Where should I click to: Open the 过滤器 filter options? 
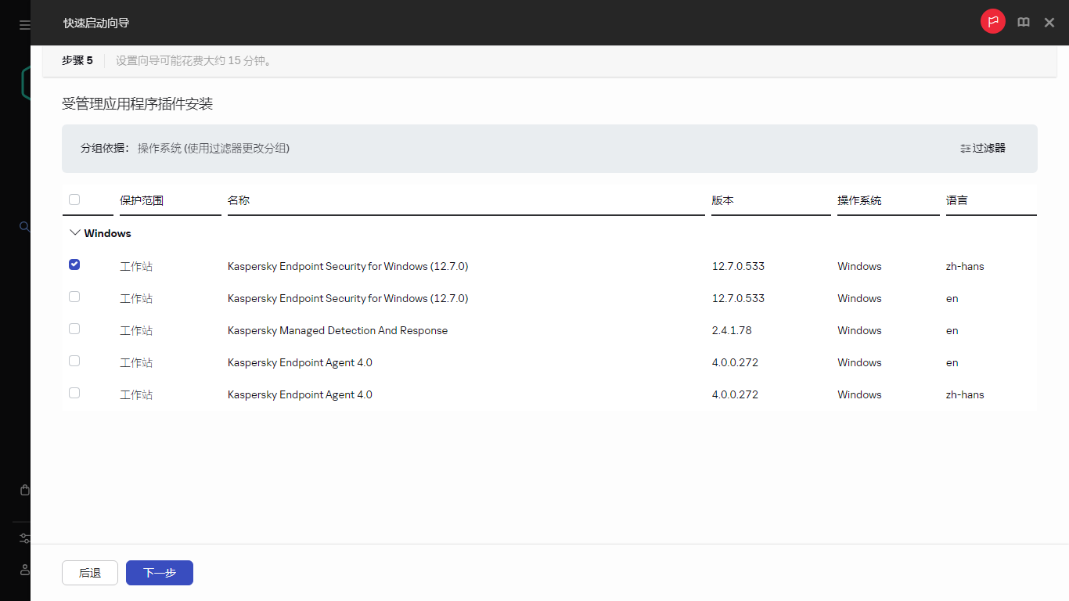click(983, 148)
